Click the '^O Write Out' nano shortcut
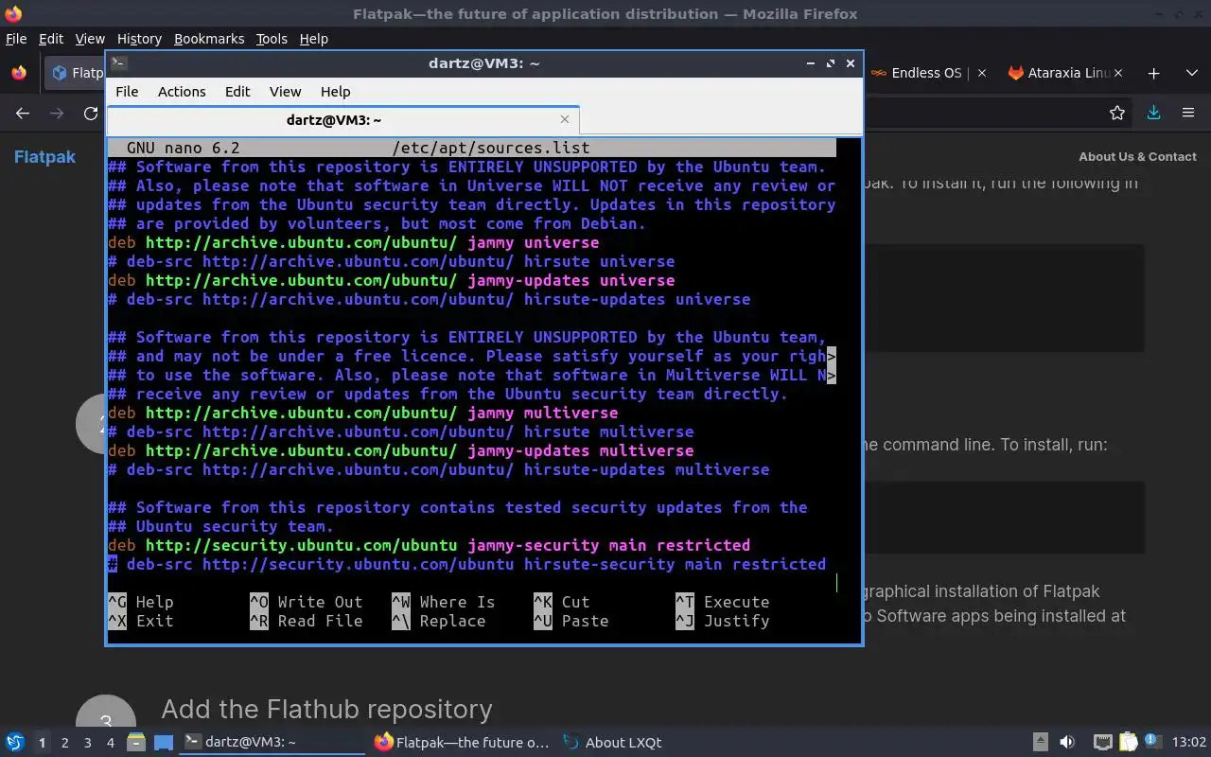This screenshot has width=1211, height=757. [x=307, y=602]
